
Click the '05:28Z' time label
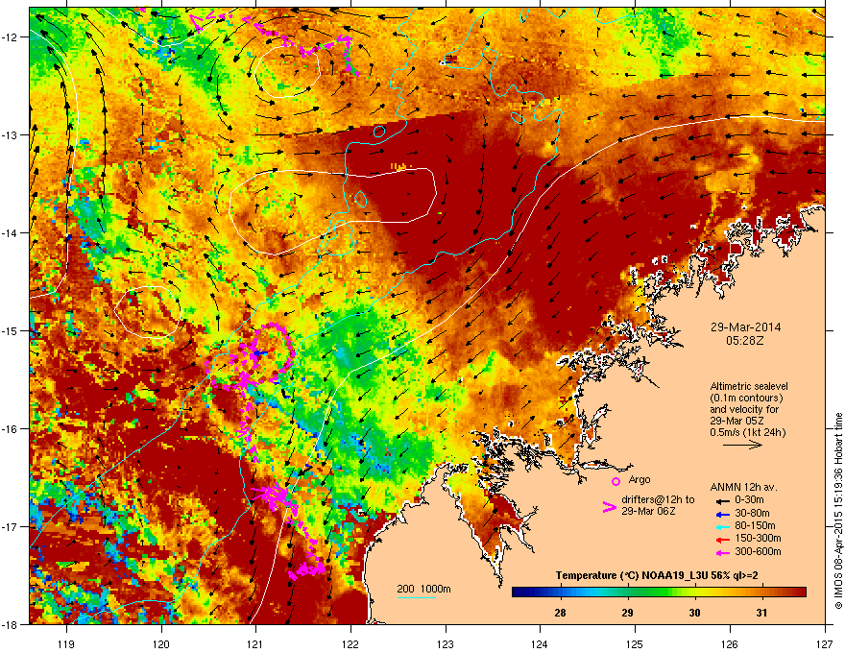click(x=745, y=341)
